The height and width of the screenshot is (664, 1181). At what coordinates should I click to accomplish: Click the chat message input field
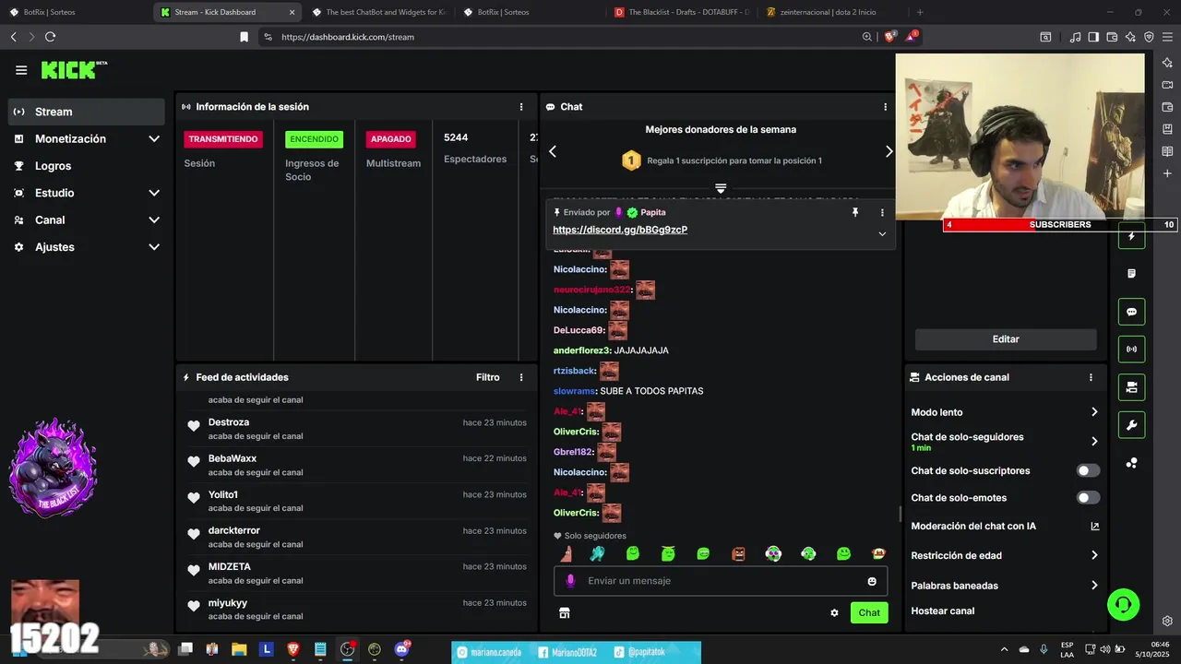[721, 581]
